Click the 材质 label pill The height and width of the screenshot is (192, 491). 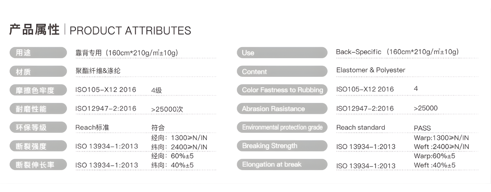point(37,72)
